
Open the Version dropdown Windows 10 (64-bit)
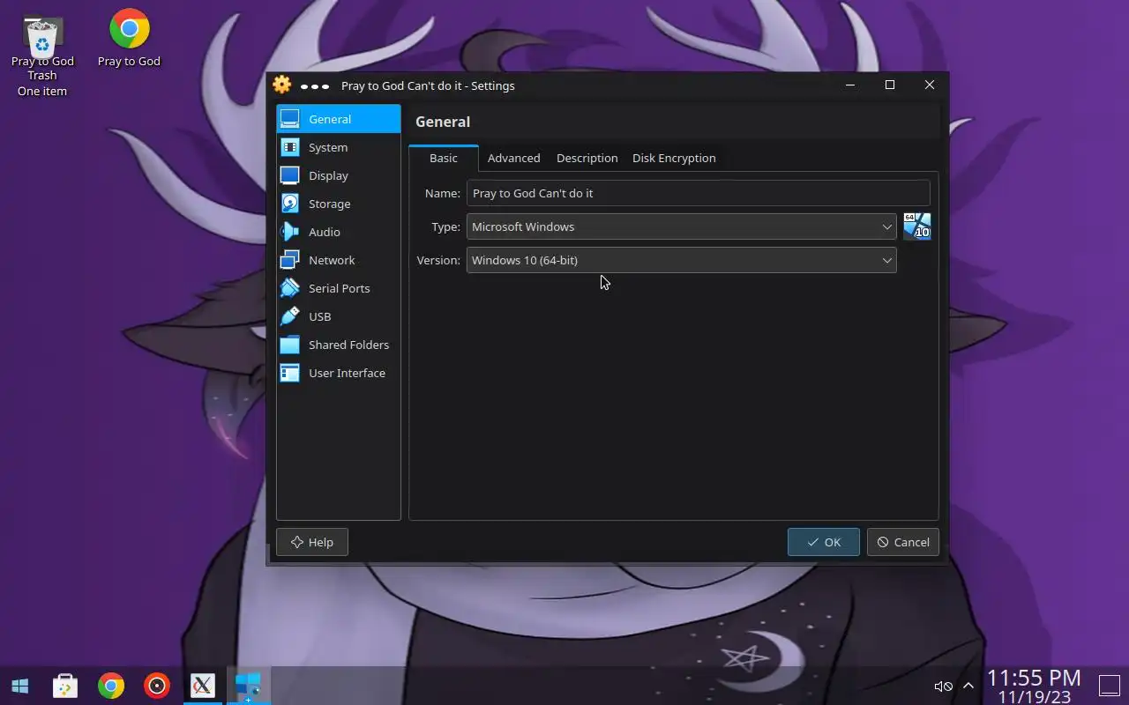point(681,260)
